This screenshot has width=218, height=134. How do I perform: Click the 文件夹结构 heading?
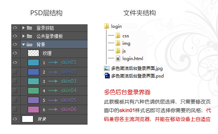click(x=140, y=13)
